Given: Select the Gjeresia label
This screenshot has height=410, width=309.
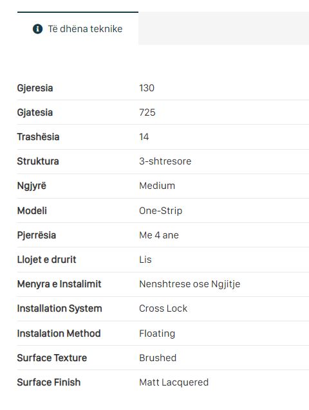Looking at the screenshot, I should (x=35, y=88).
